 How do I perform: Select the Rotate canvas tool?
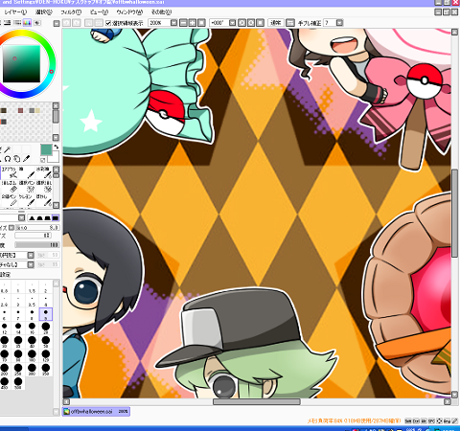tap(8, 159)
